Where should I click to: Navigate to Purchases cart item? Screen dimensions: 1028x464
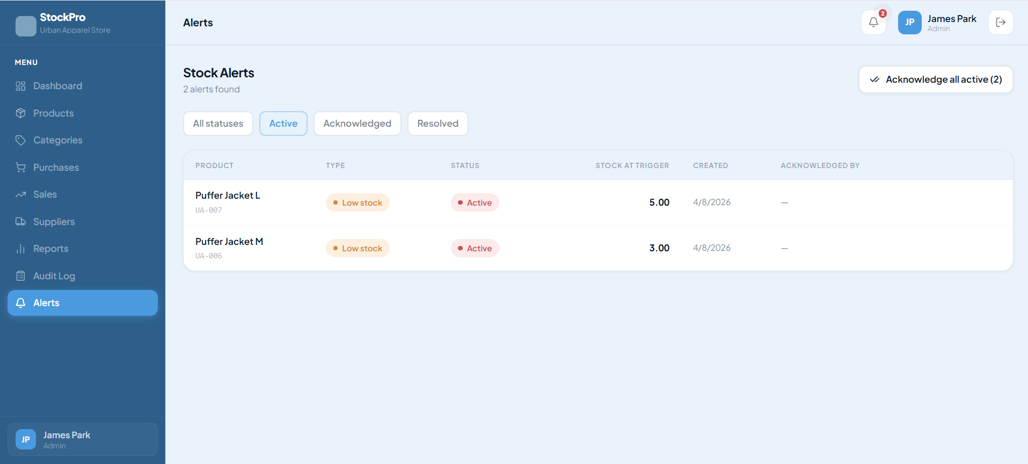pyautogui.click(x=56, y=168)
